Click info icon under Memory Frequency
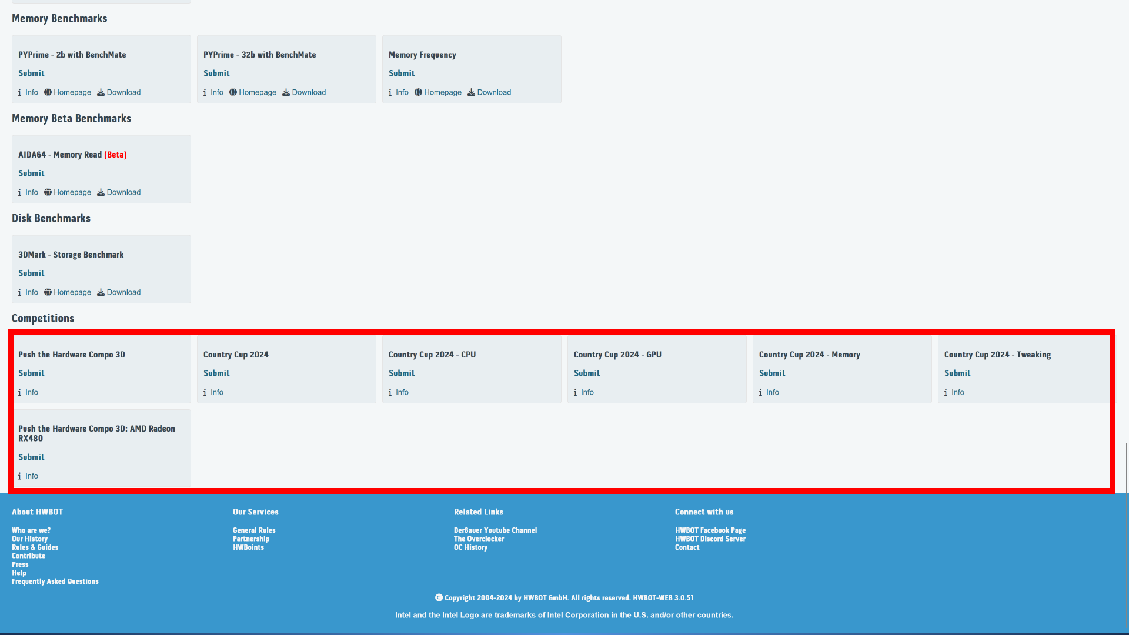 [x=390, y=92]
